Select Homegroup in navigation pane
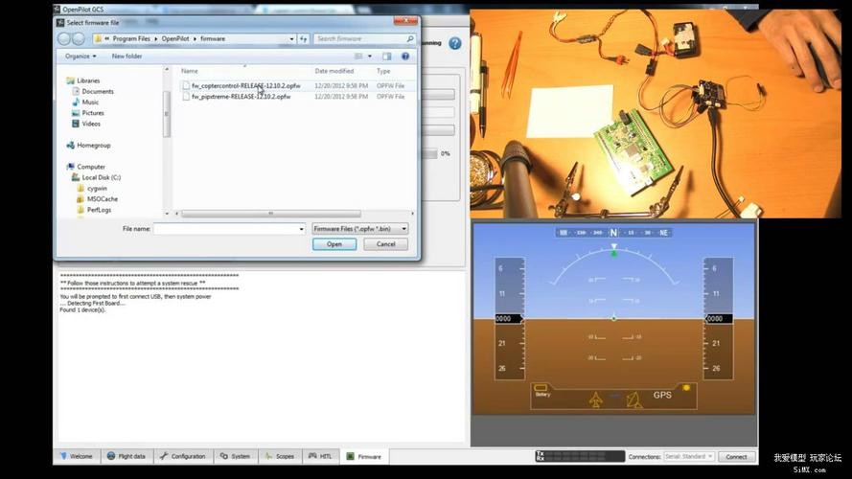The image size is (852, 479). tap(94, 145)
